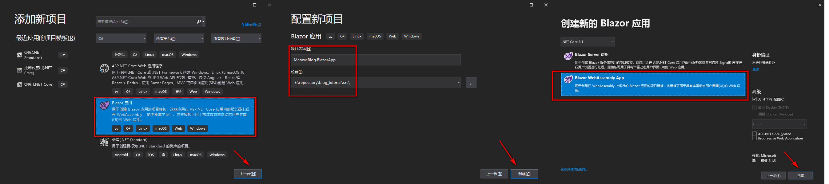Click the browse location ellipsis button

click(x=471, y=83)
